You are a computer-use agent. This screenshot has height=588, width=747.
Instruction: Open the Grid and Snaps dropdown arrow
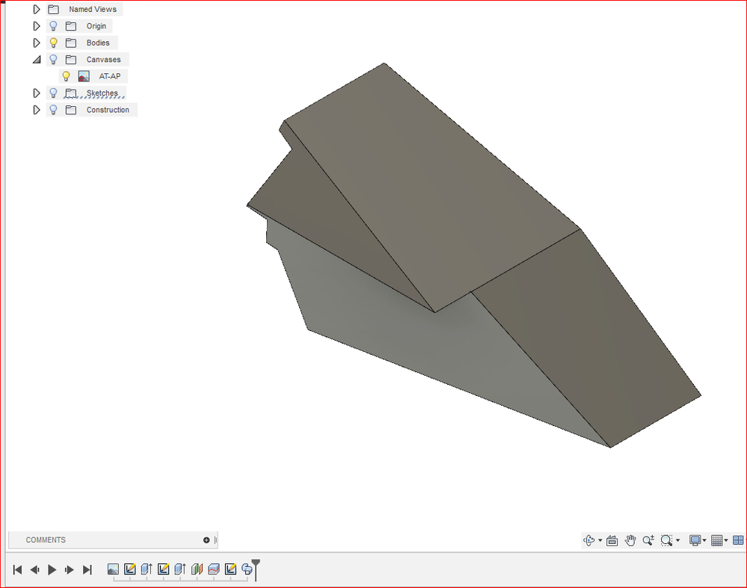click(x=726, y=540)
